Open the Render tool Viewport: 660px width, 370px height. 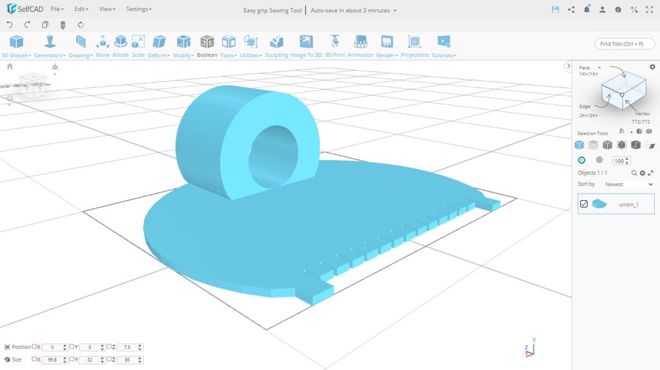[x=387, y=47]
